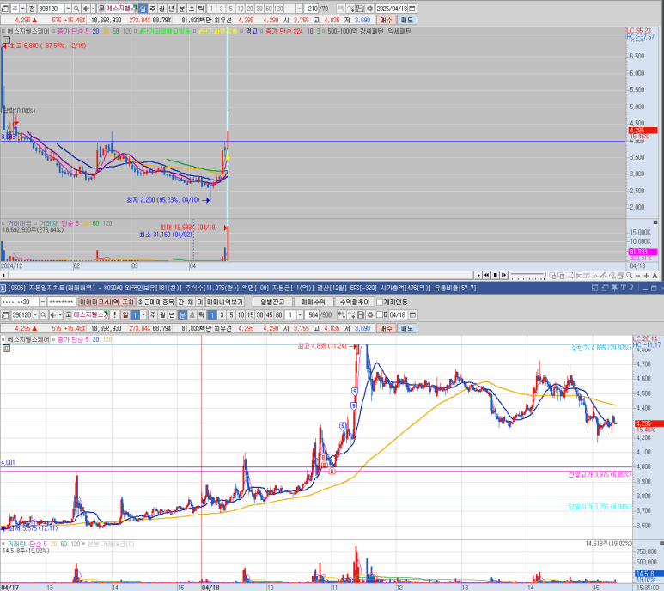Open the speaker dropdown arrow in bottom toolbar
664x591 pixels.
click(x=60, y=315)
